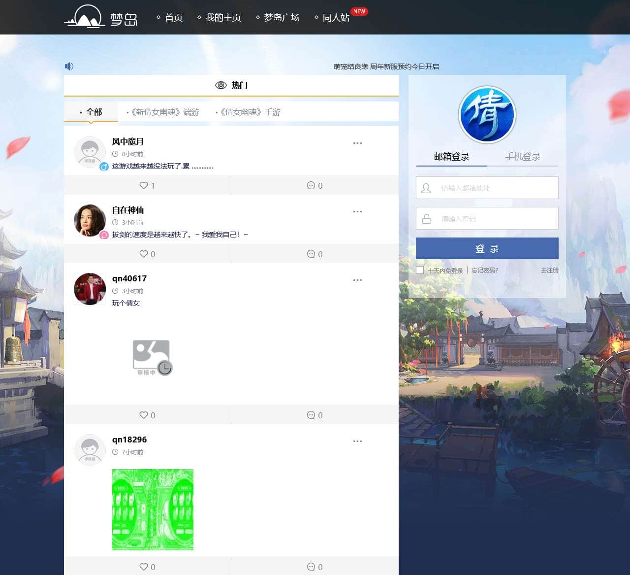This screenshot has height=575, width=630.
Task: Click the 3小时前 timestamp on qn40617's post
Action: click(x=132, y=291)
